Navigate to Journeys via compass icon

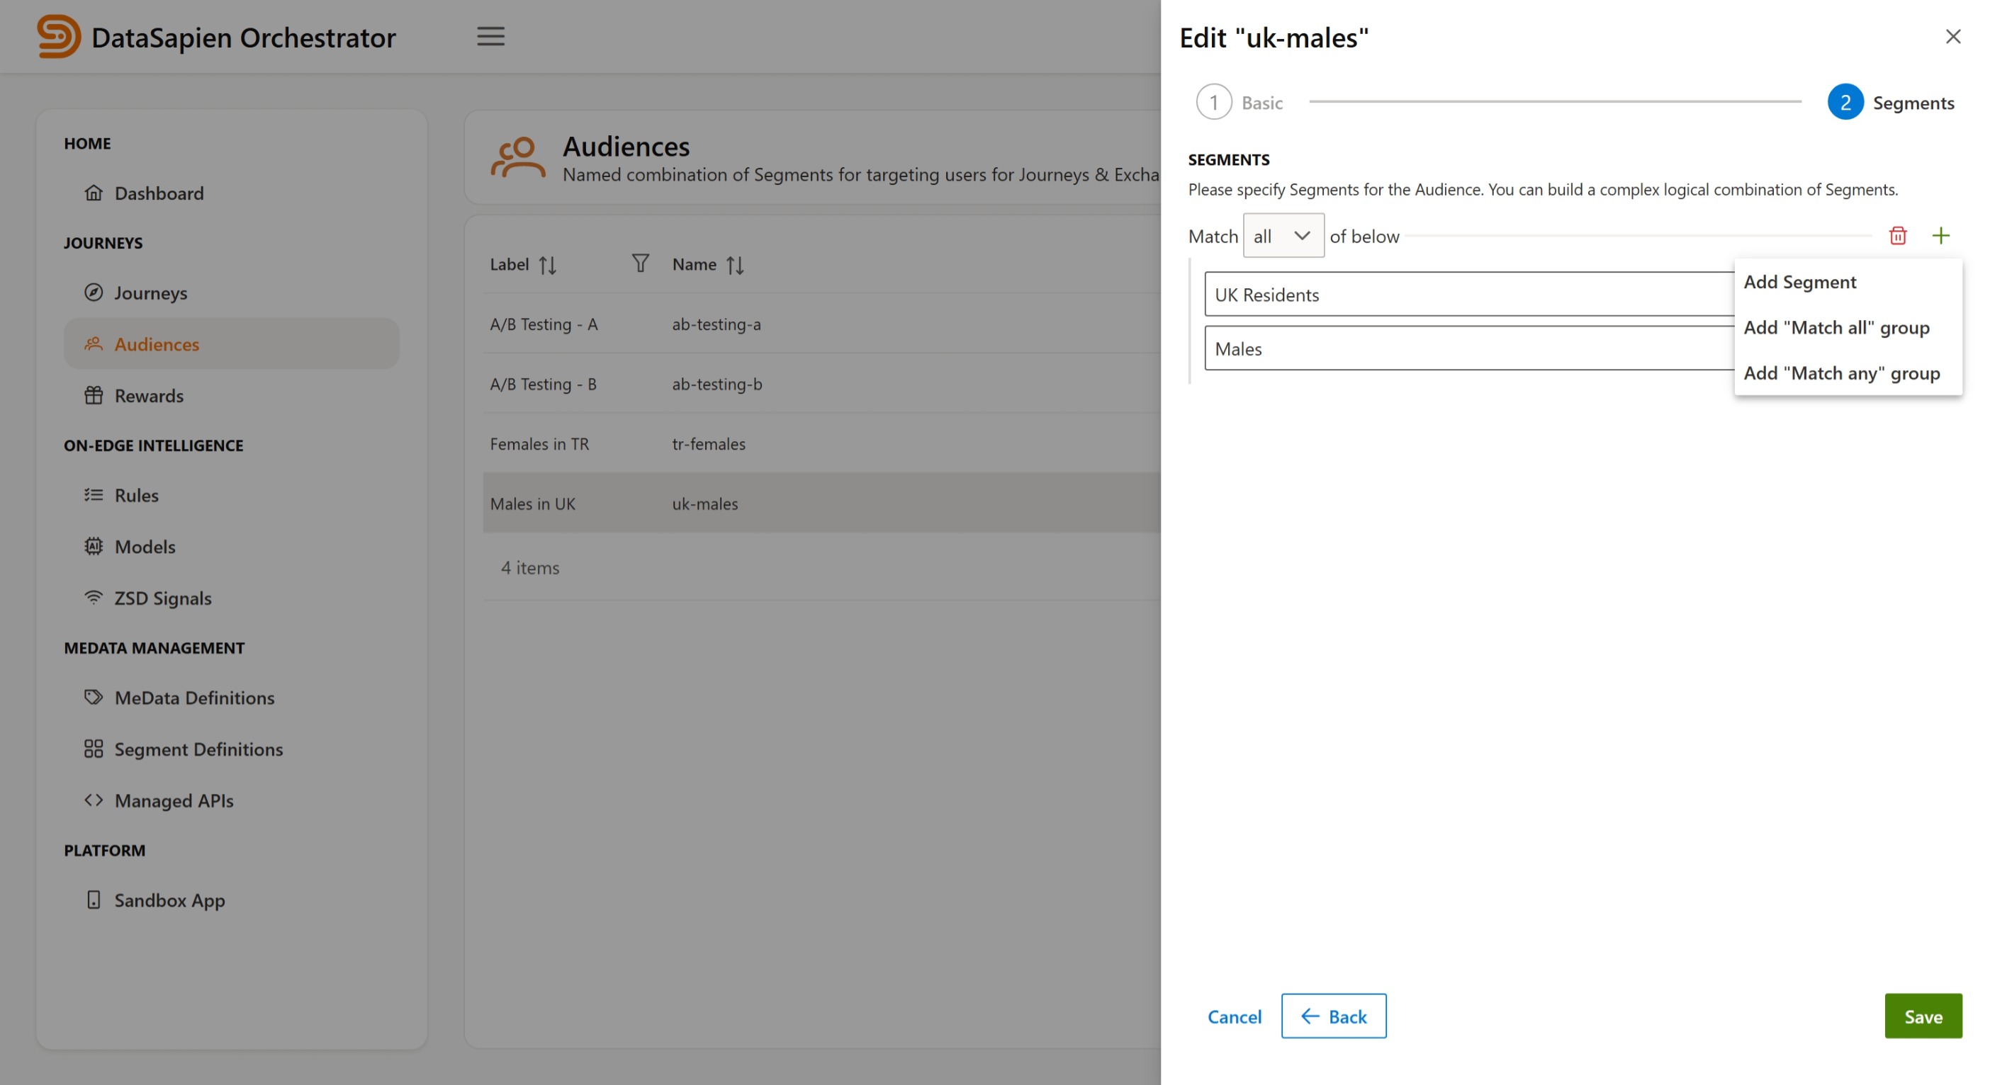(x=151, y=292)
